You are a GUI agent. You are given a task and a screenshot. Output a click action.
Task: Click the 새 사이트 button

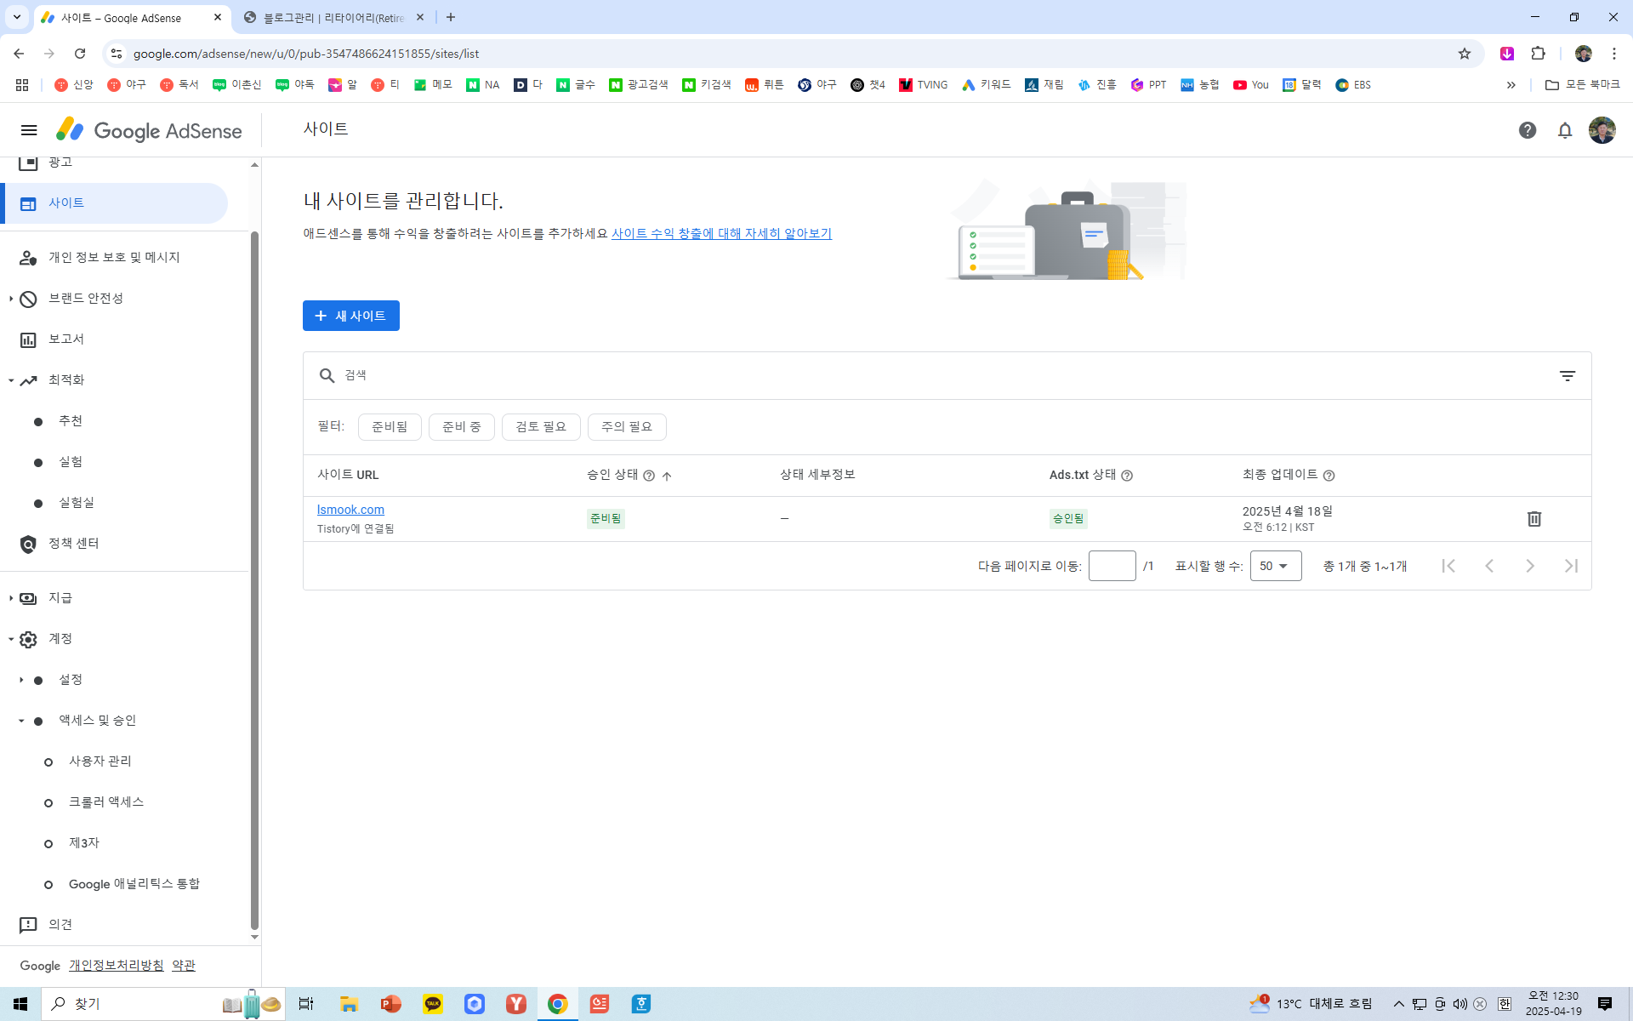click(x=350, y=316)
